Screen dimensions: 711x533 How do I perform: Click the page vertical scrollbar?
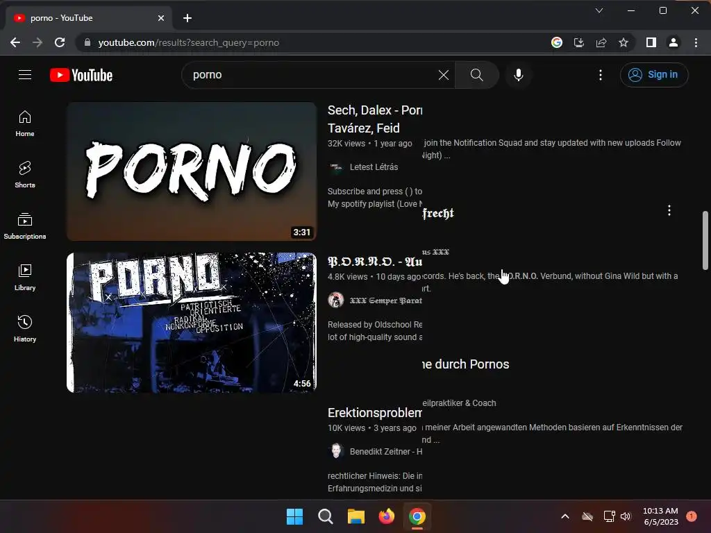[x=705, y=240]
